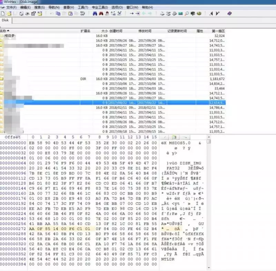Click the Open file folder icon

pos(9,13)
